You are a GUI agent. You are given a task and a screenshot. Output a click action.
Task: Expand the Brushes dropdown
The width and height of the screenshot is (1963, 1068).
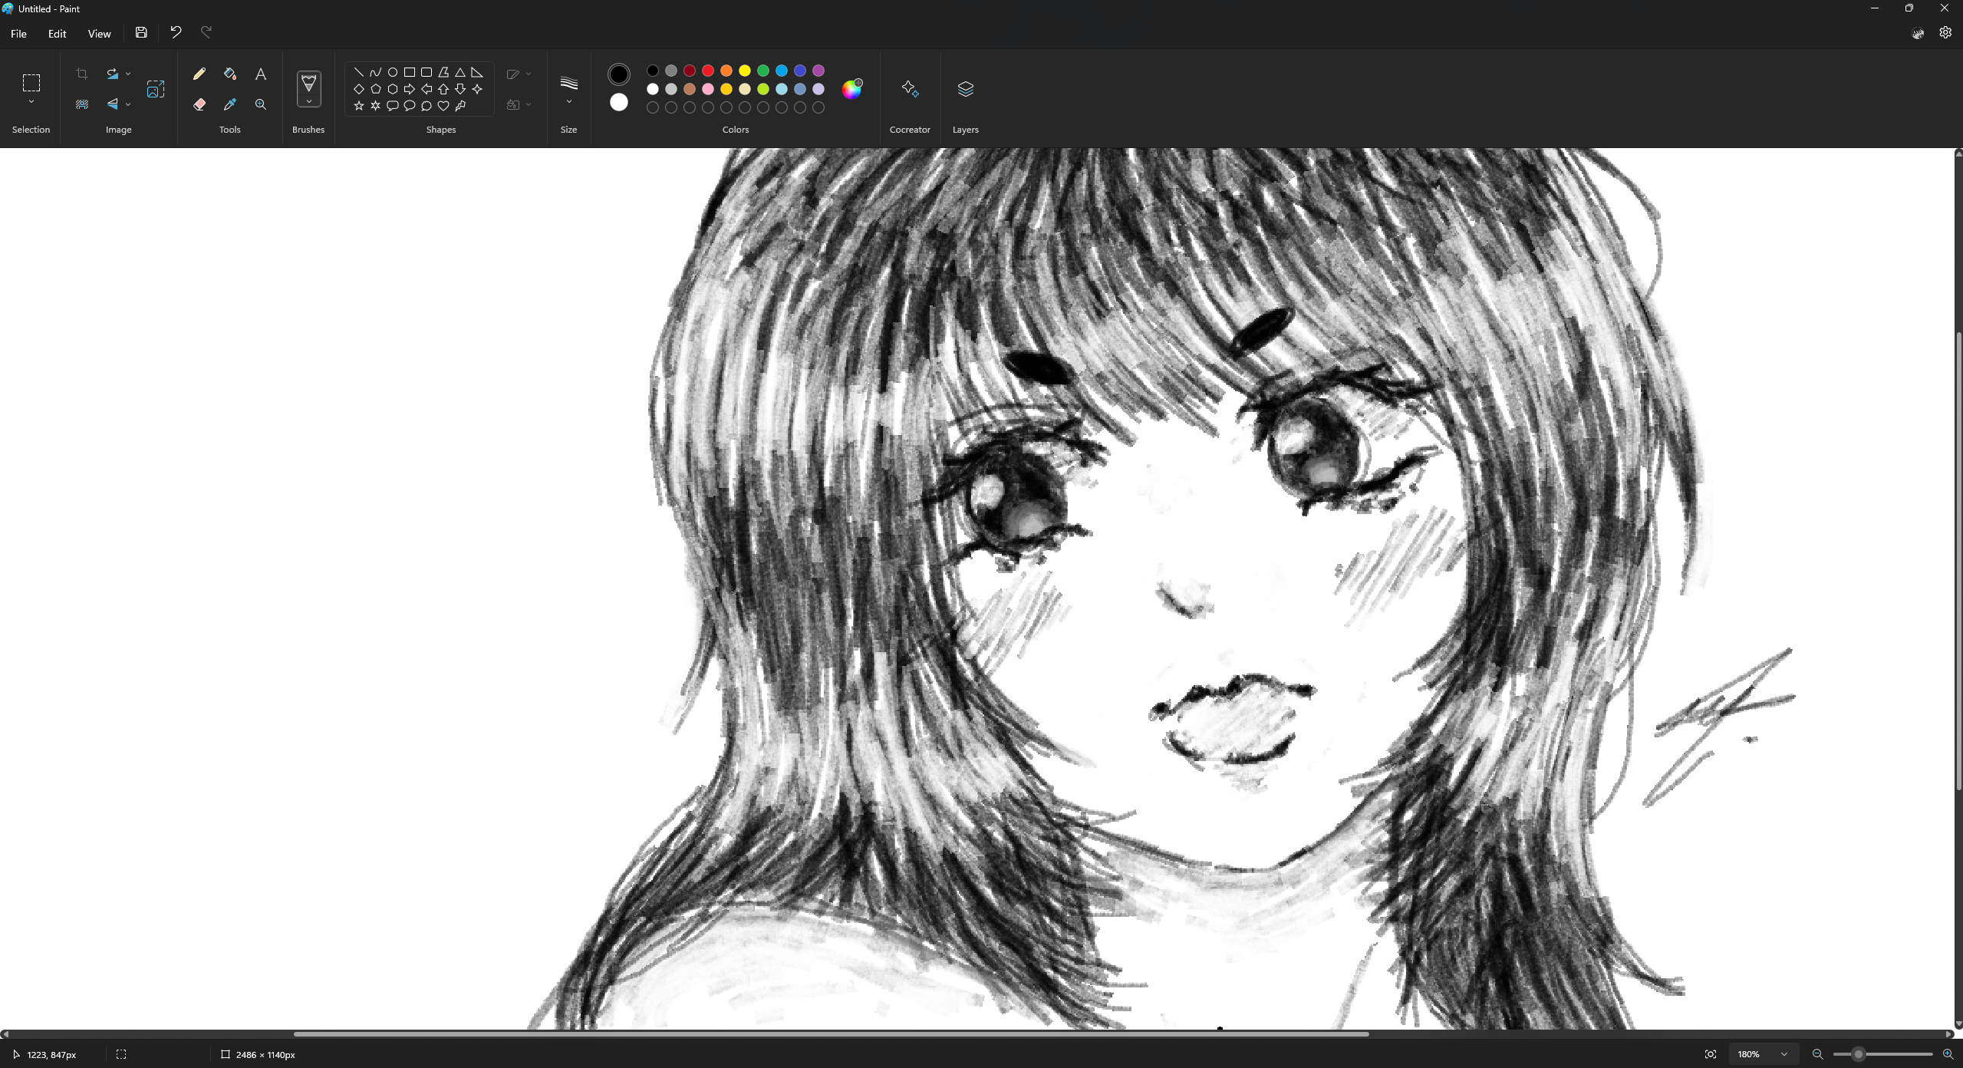click(308, 102)
